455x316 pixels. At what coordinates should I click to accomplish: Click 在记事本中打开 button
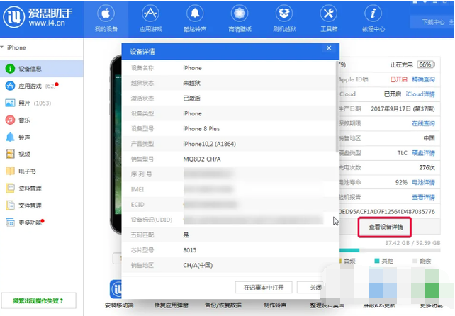(263, 287)
